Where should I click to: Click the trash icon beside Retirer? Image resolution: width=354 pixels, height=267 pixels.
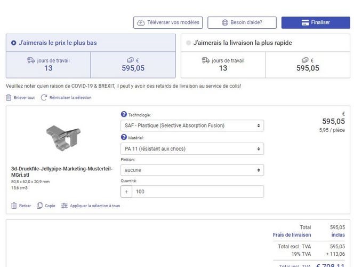click(x=14, y=206)
